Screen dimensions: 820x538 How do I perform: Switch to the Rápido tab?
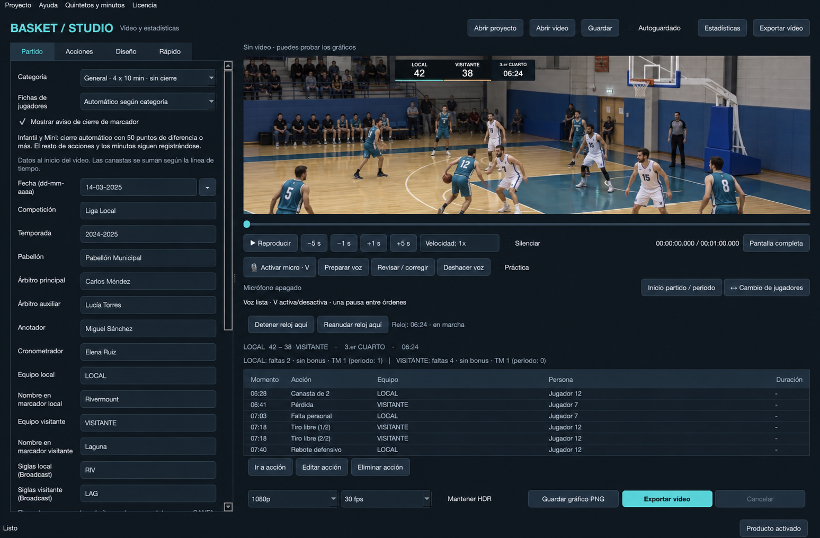tap(170, 51)
